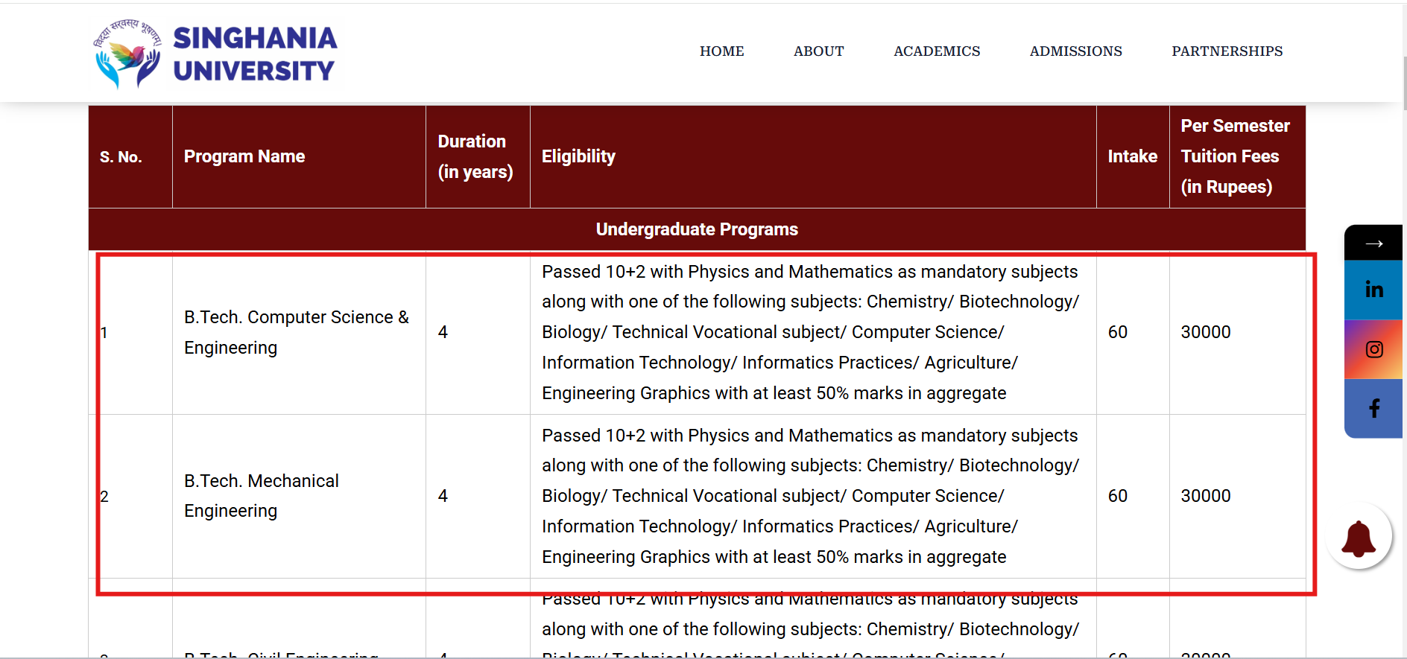Click the Duration (in years) header
Image resolution: width=1407 pixels, height=659 pixels.
[x=478, y=156]
